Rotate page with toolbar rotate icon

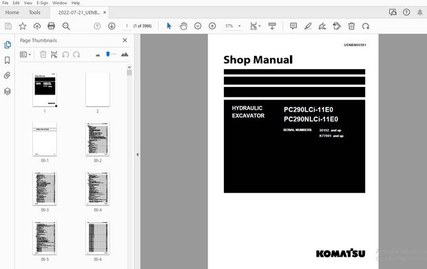tap(366, 26)
